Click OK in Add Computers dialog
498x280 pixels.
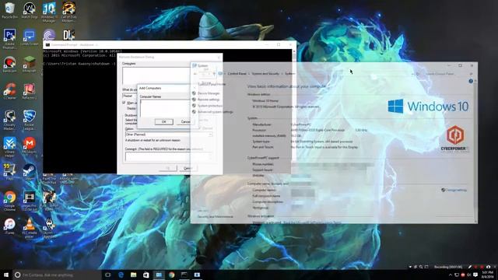[164, 122]
